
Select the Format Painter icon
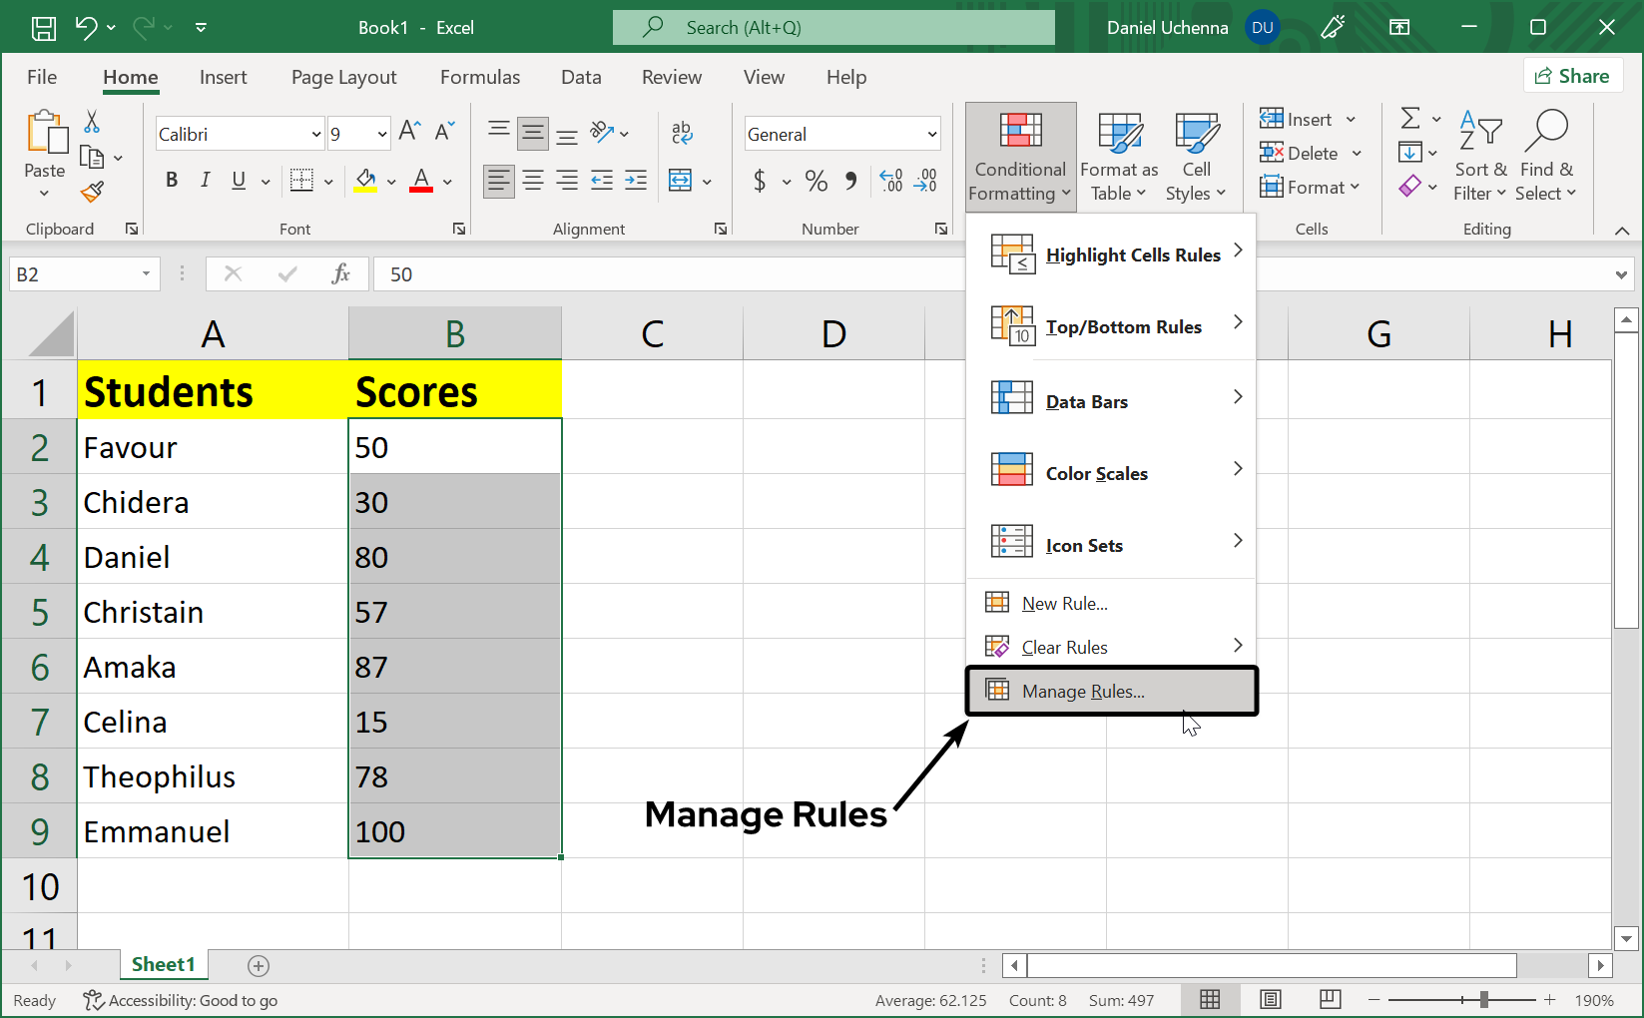(x=91, y=192)
